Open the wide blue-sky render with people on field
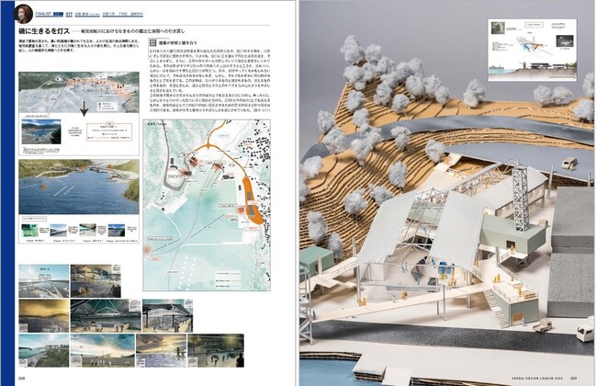Image resolution: width=597 pixels, height=386 pixels. [103, 350]
